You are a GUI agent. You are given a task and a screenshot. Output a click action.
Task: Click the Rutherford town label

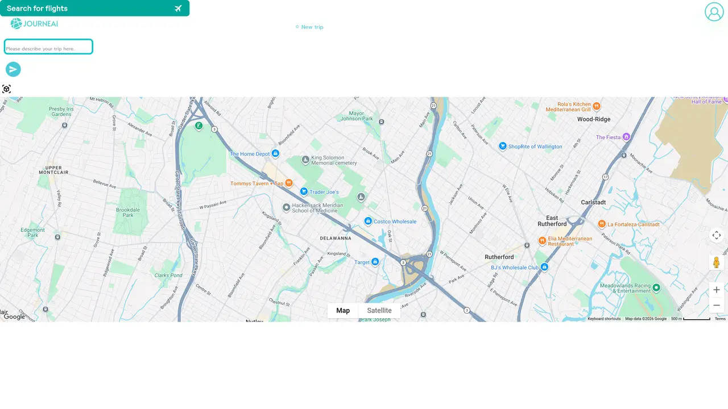coord(499,257)
